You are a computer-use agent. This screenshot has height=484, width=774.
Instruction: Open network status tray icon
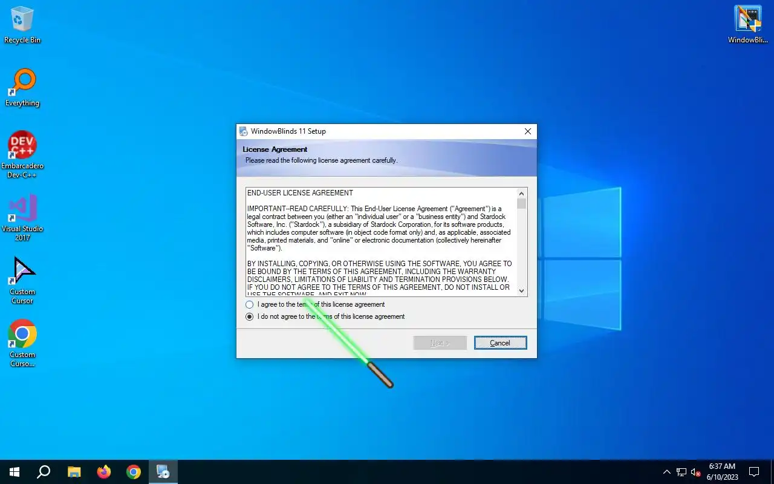[681, 472]
